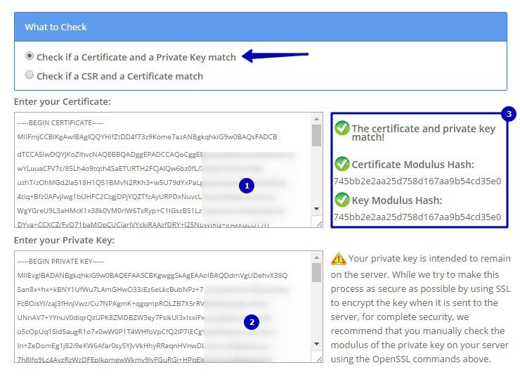Click the '-----BEGIN PRIVATE KEY-----' line
Viewport: 520px width, 377px height.
click(x=60, y=262)
